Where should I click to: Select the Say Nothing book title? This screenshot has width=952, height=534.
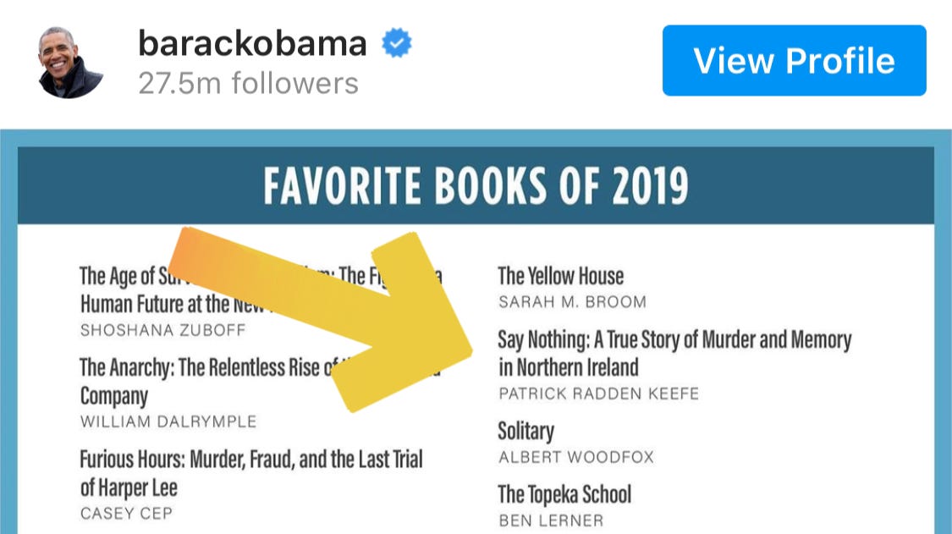click(674, 353)
